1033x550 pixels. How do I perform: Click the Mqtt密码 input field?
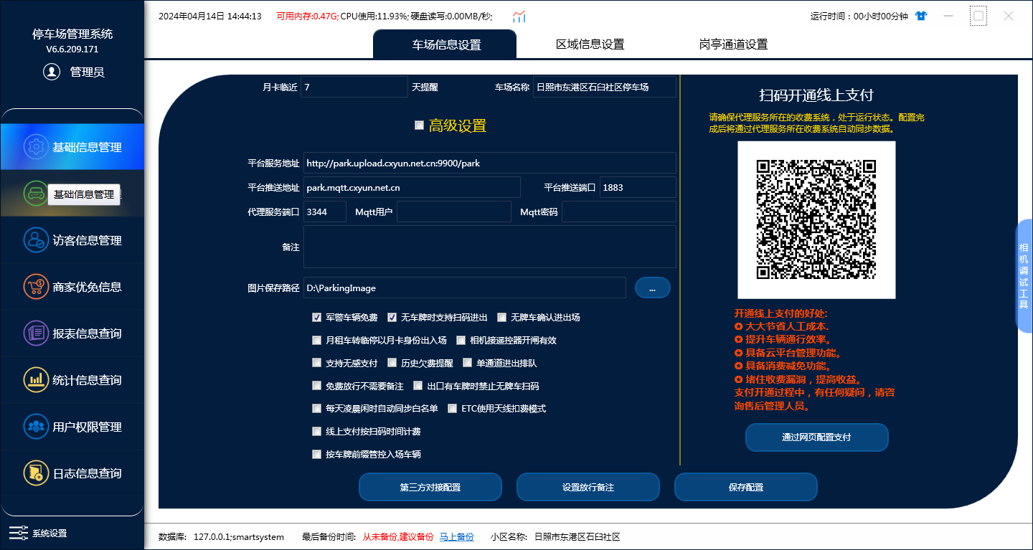pyautogui.click(x=618, y=212)
